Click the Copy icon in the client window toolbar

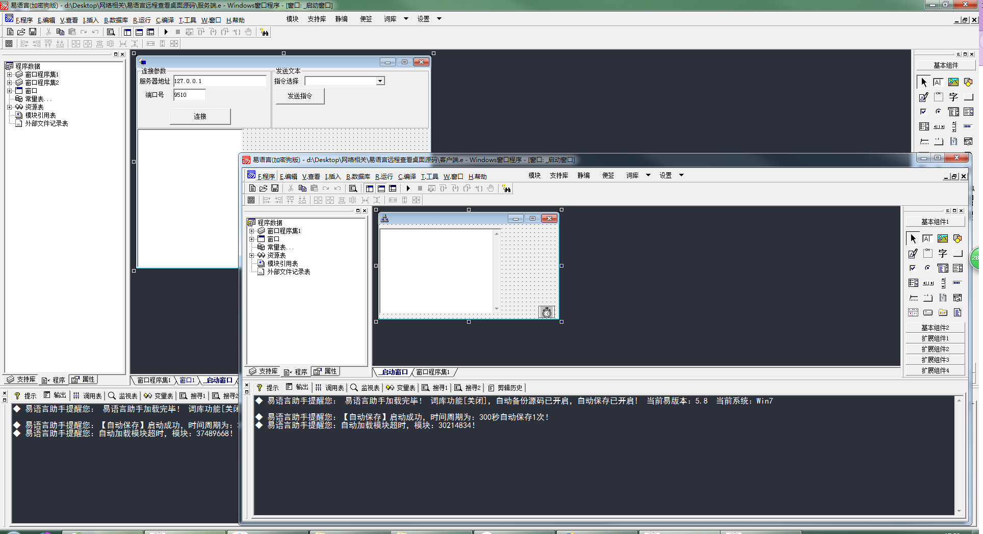click(302, 189)
